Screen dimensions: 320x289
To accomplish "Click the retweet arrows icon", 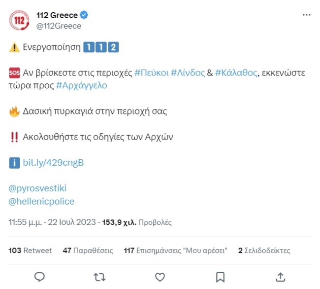I will (99, 276).
